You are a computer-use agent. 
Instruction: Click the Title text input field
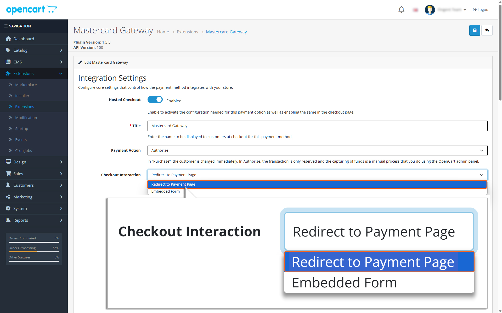(x=317, y=126)
